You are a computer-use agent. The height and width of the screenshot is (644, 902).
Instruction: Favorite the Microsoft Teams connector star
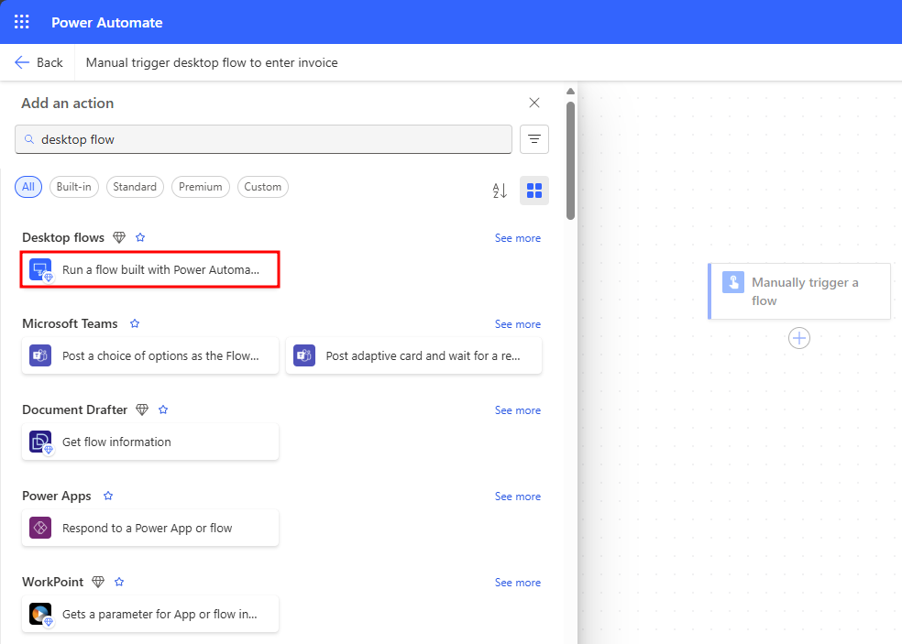pos(135,323)
